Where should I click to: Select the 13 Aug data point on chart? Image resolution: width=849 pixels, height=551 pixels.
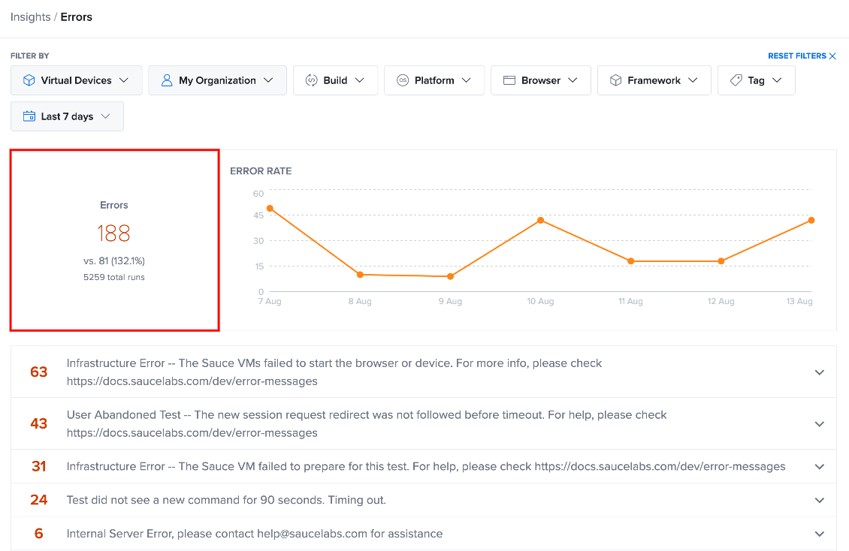[811, 221]
